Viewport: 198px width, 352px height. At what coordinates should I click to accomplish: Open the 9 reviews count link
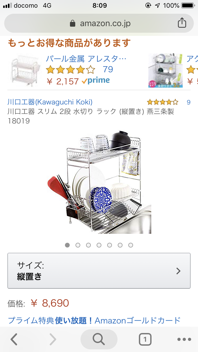[x=188, y=102]
